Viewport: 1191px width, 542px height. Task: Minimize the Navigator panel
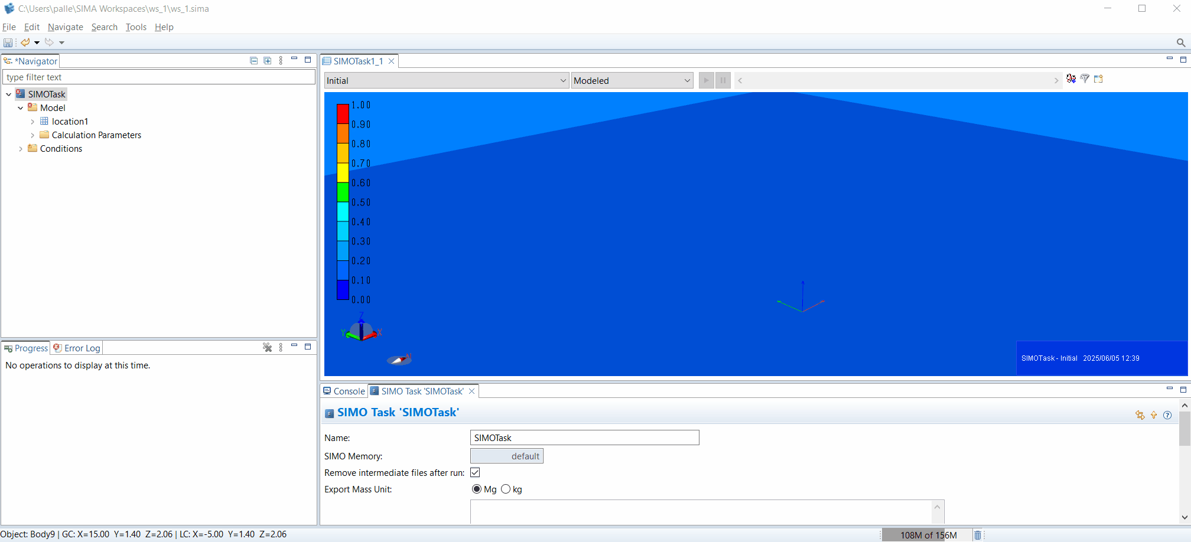coord(294,59)
